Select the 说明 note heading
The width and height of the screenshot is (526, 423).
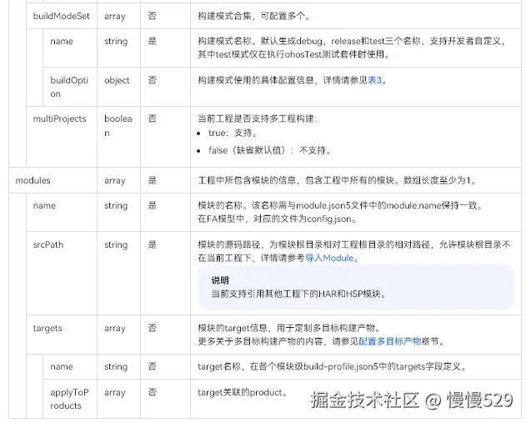tap(220, 280)
